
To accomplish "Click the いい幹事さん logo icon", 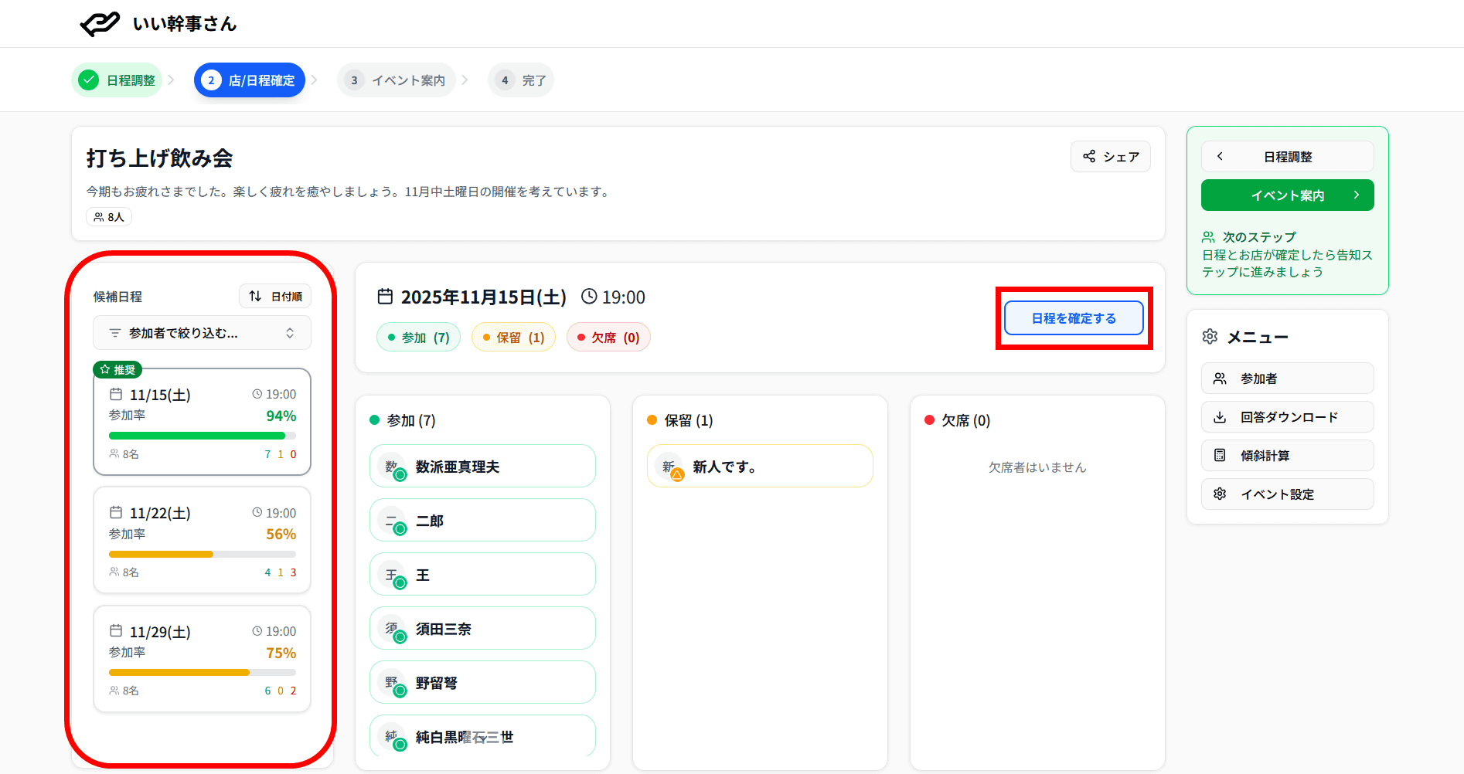I will (x=100, y=24).
